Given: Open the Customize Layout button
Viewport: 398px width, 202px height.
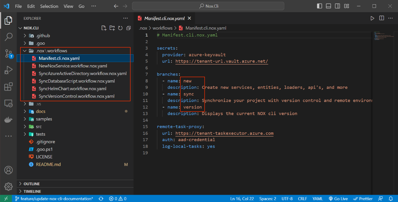Looking at the screenshot, I should click(346, 6).
